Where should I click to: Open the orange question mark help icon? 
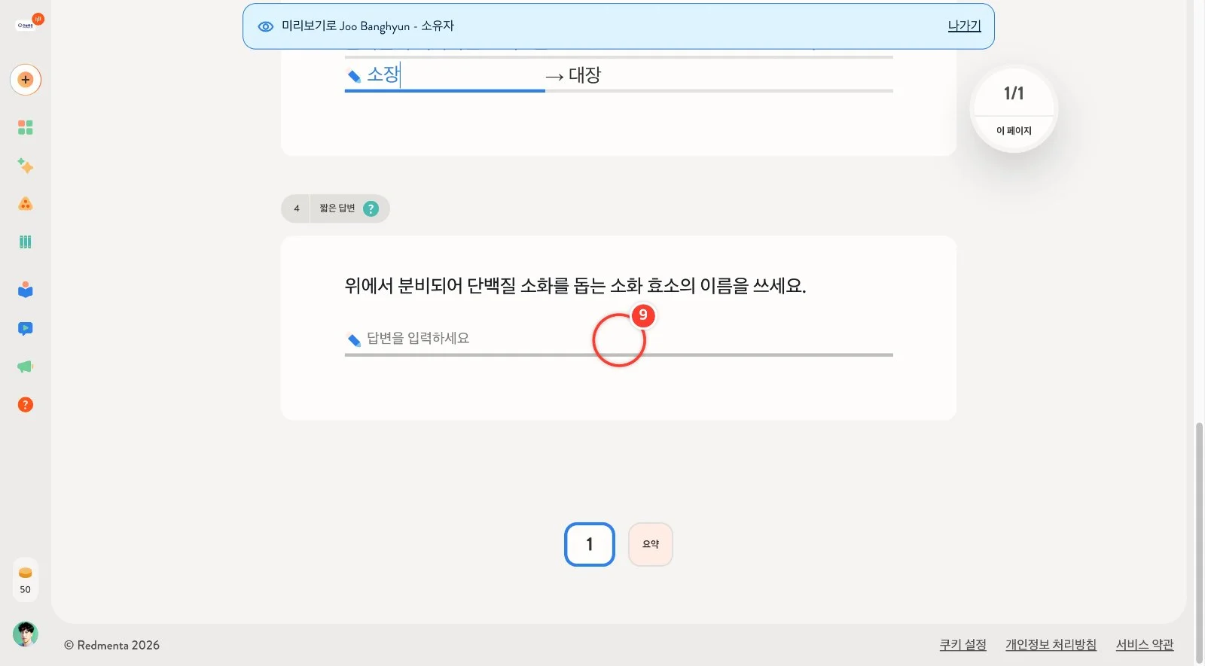(26, 405)
